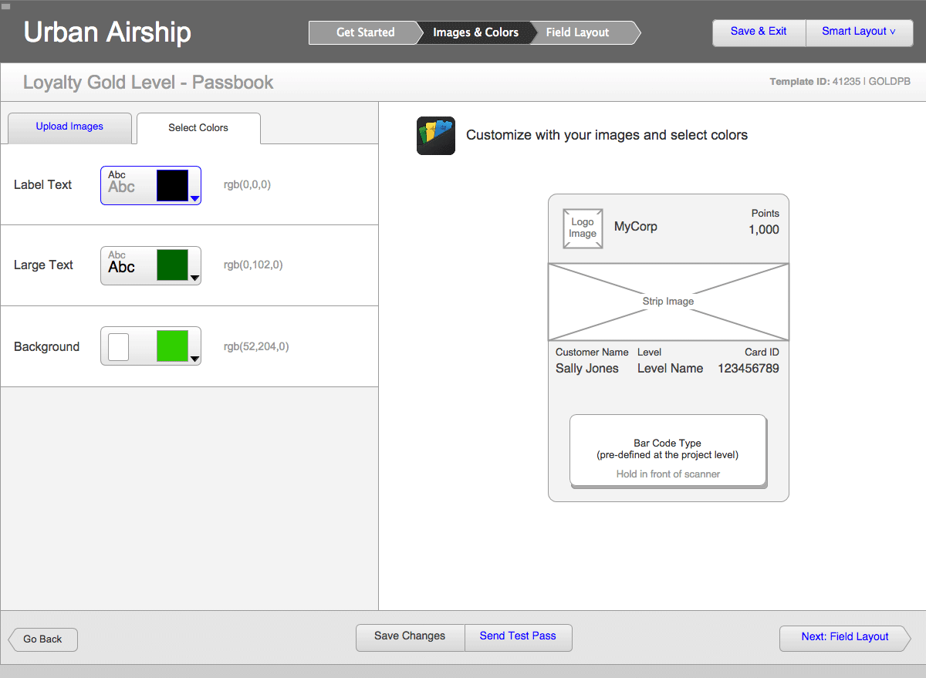Click Save & Exit
This screenshot has width=926, height=678.
(x=759, y=32)
